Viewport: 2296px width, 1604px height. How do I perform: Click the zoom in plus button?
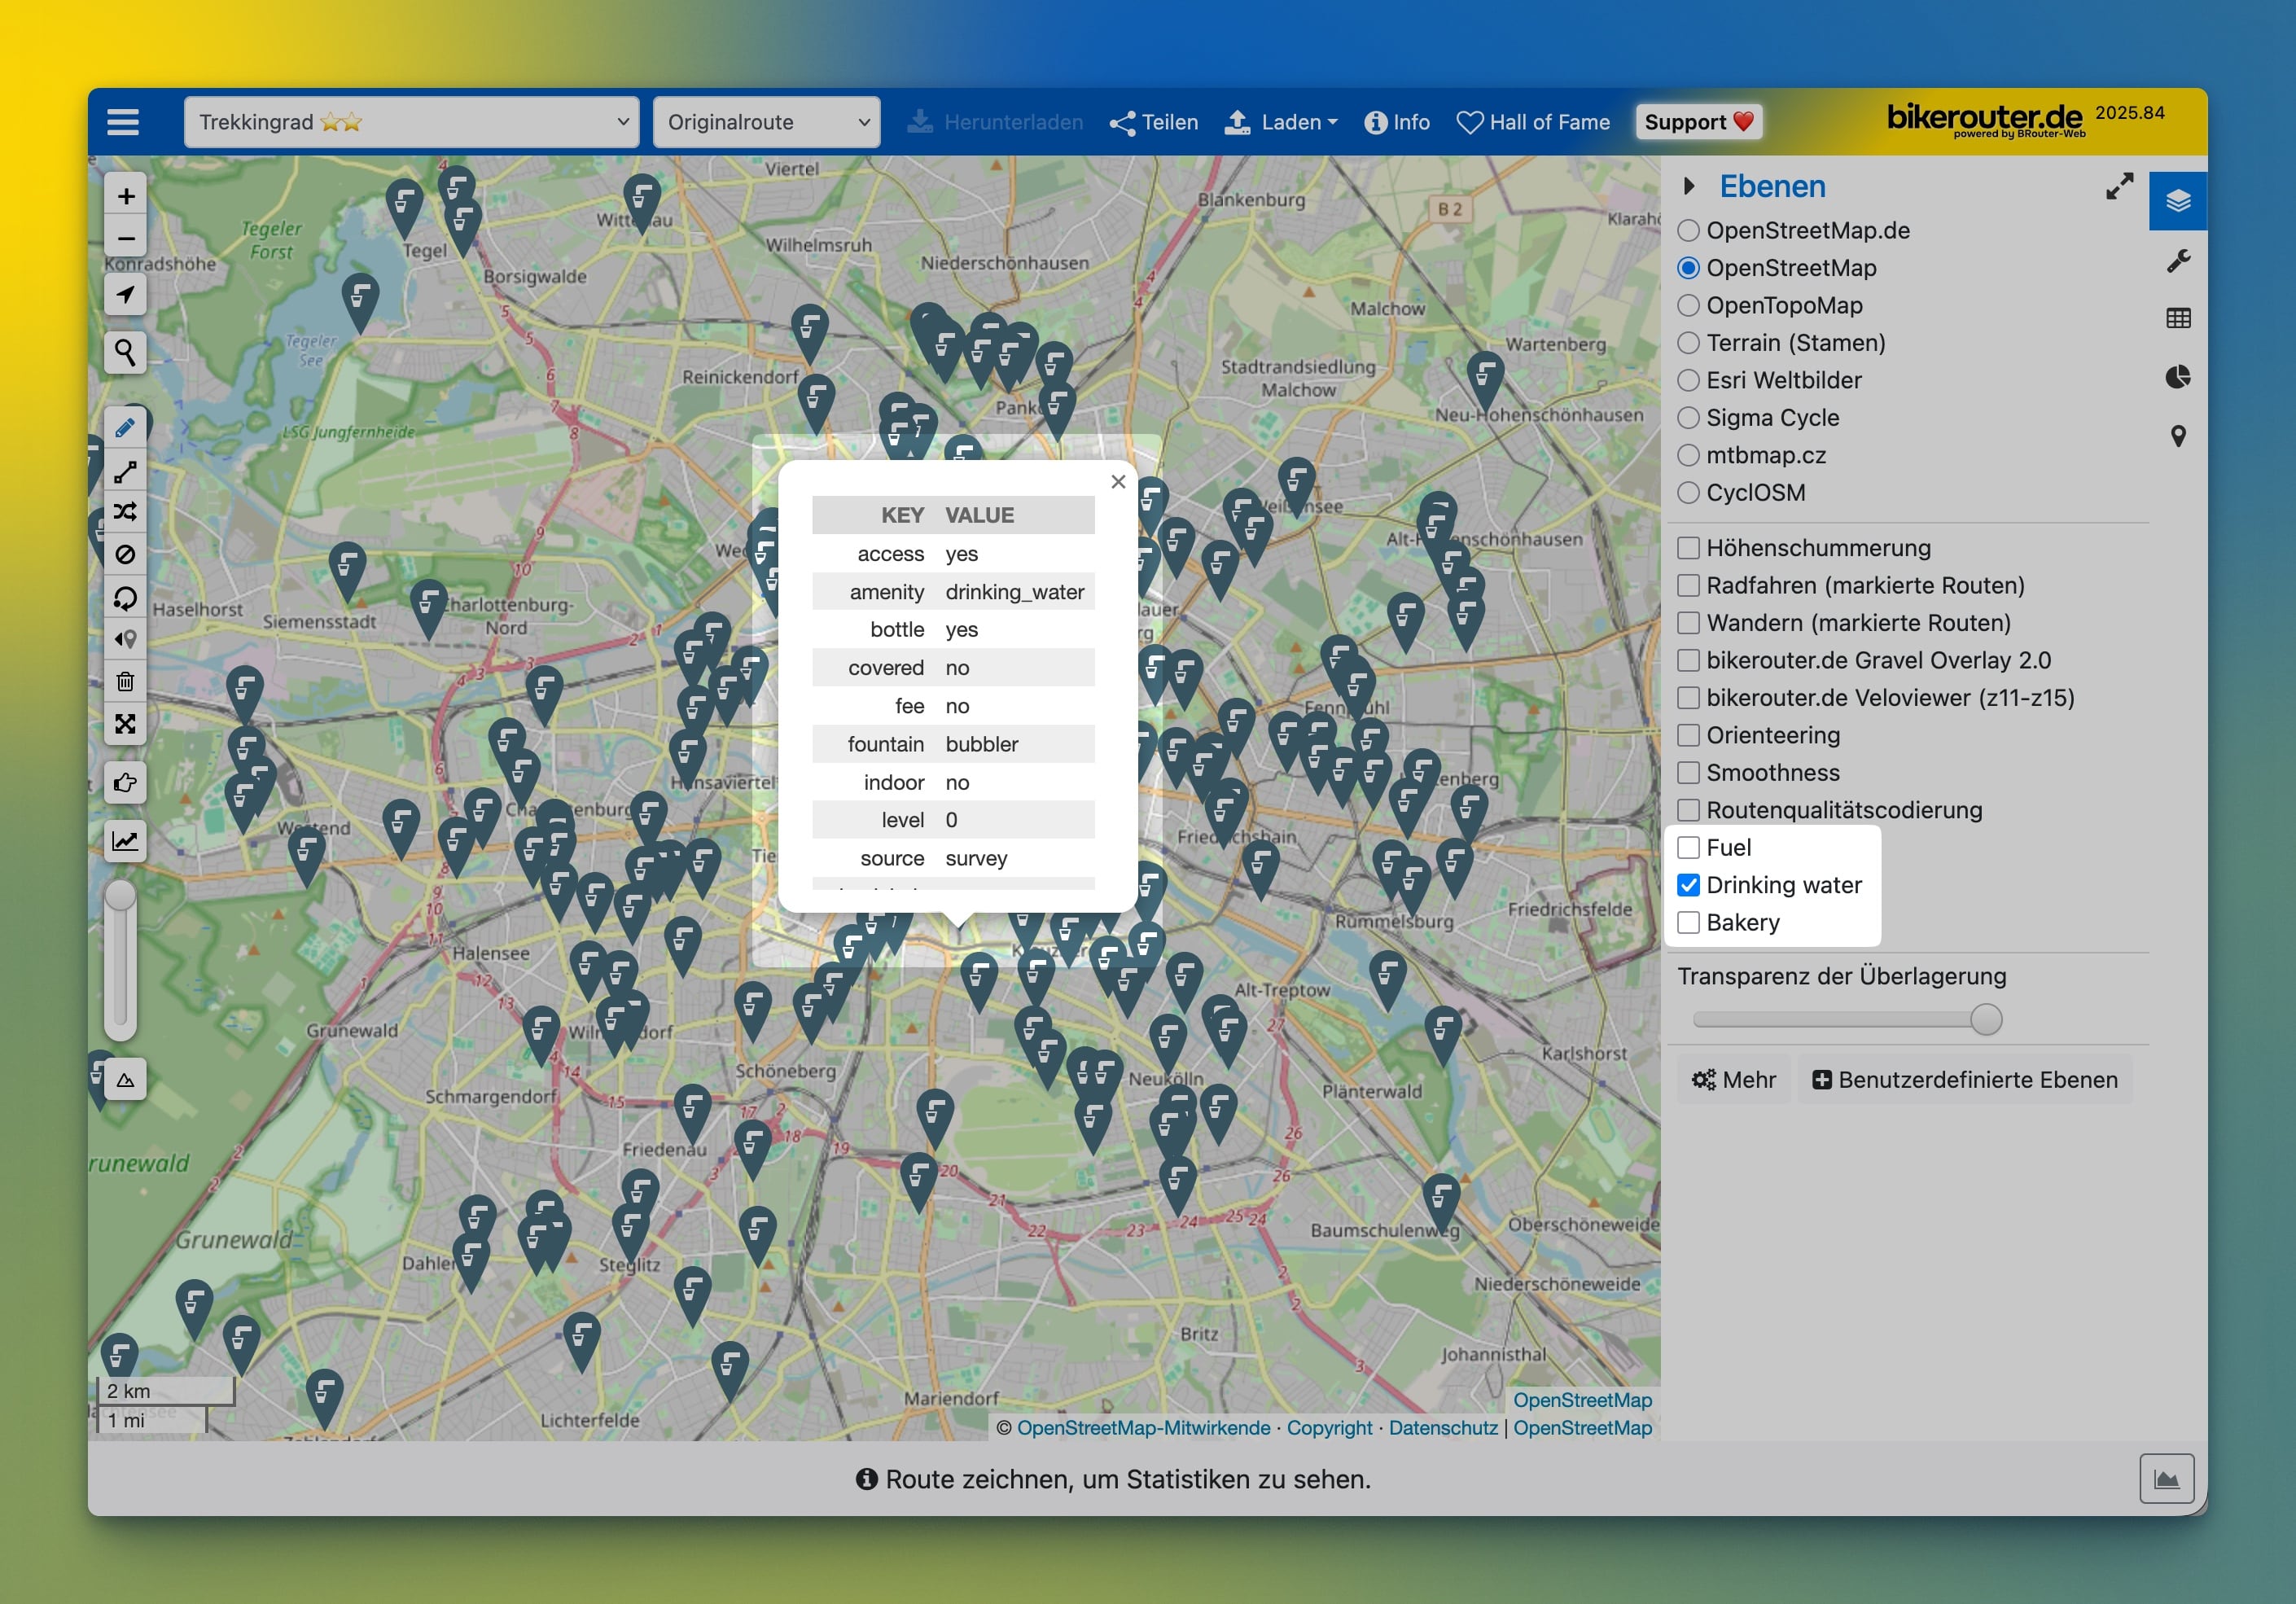coord(125,196)
